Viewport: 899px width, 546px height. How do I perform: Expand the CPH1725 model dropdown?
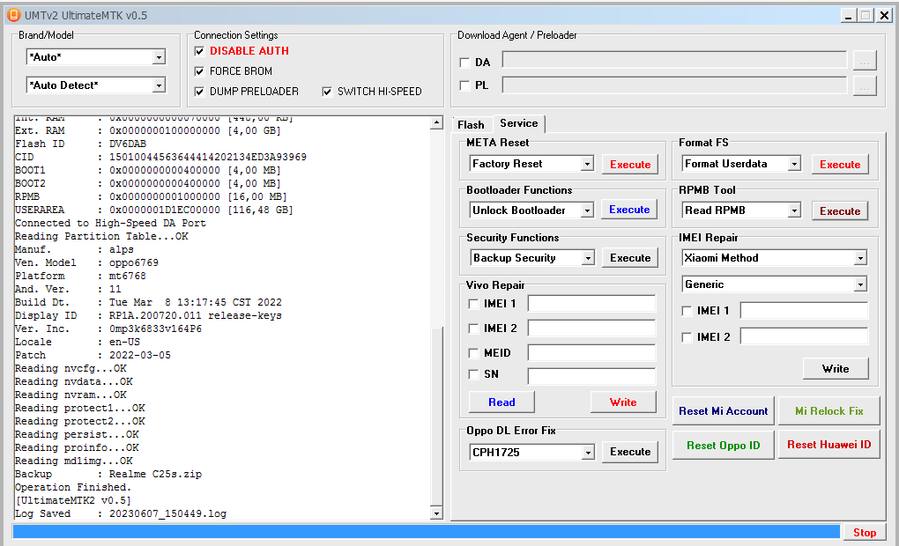(588, 453)
